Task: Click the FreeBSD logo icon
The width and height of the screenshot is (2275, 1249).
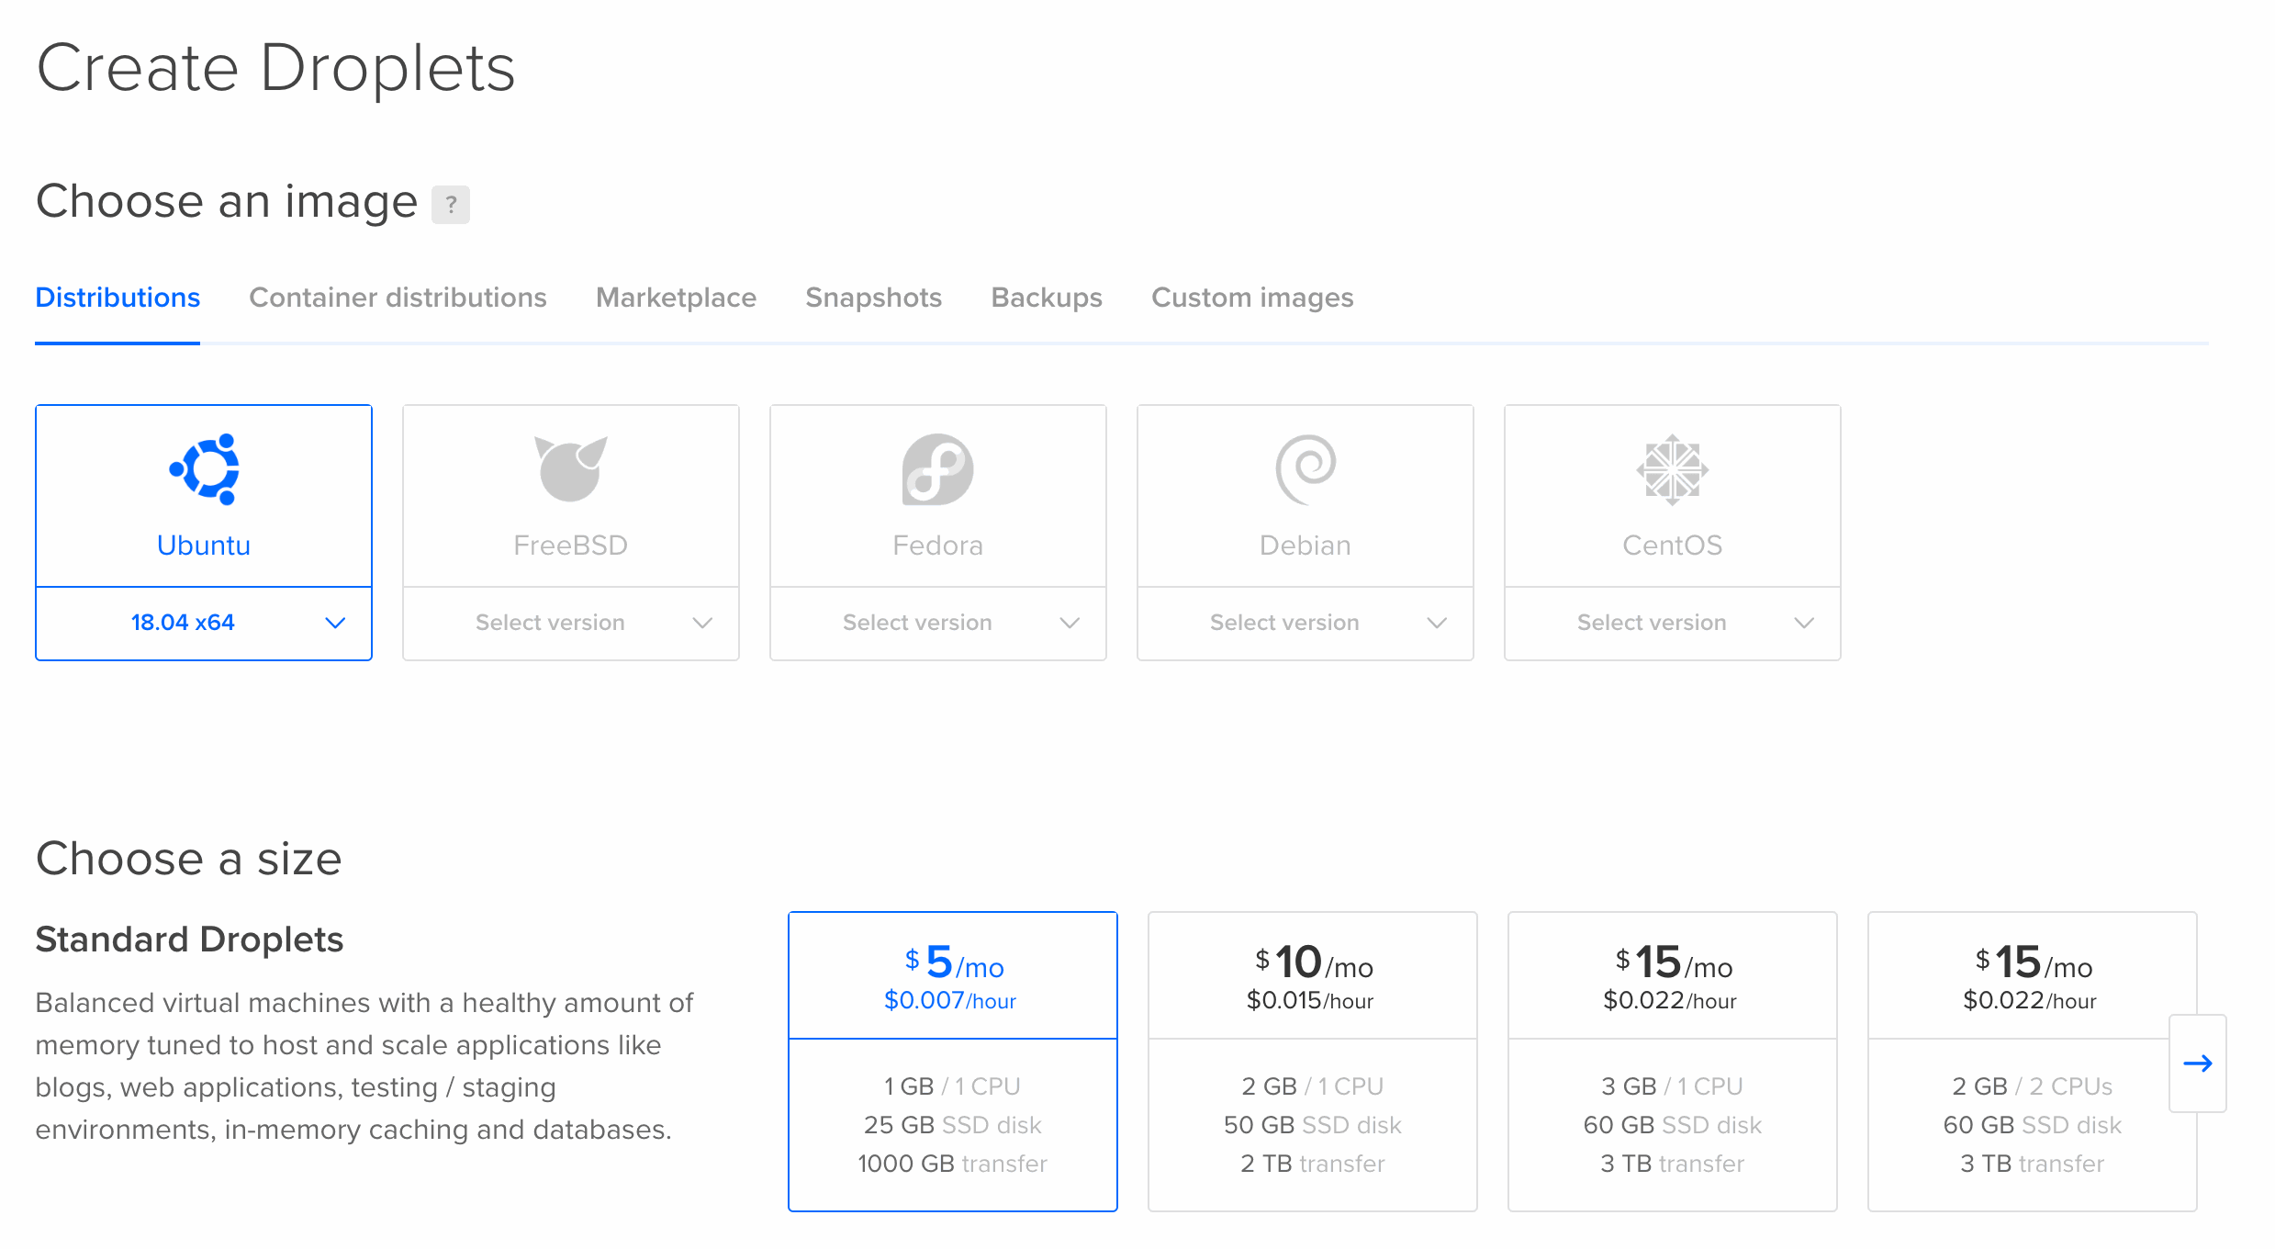Action: tap(571, 469)
